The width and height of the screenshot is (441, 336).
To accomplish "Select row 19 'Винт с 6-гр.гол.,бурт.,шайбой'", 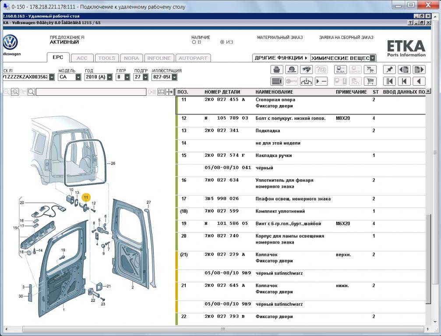I will point(300,226).
